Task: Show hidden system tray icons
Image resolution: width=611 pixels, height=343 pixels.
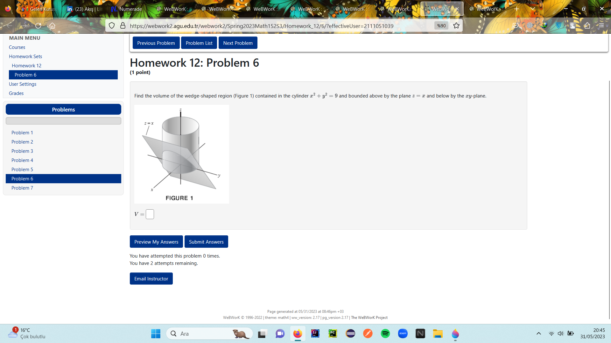Action: [x=539, y=333]
